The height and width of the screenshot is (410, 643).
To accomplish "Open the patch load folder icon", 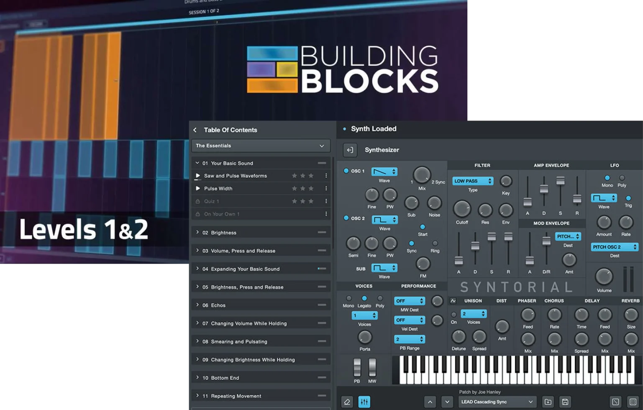I will coord(548,402).
